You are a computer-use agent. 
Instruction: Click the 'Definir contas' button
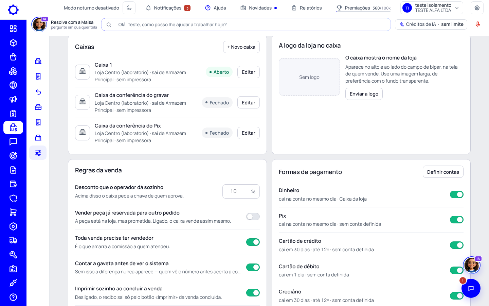[443, 172]
